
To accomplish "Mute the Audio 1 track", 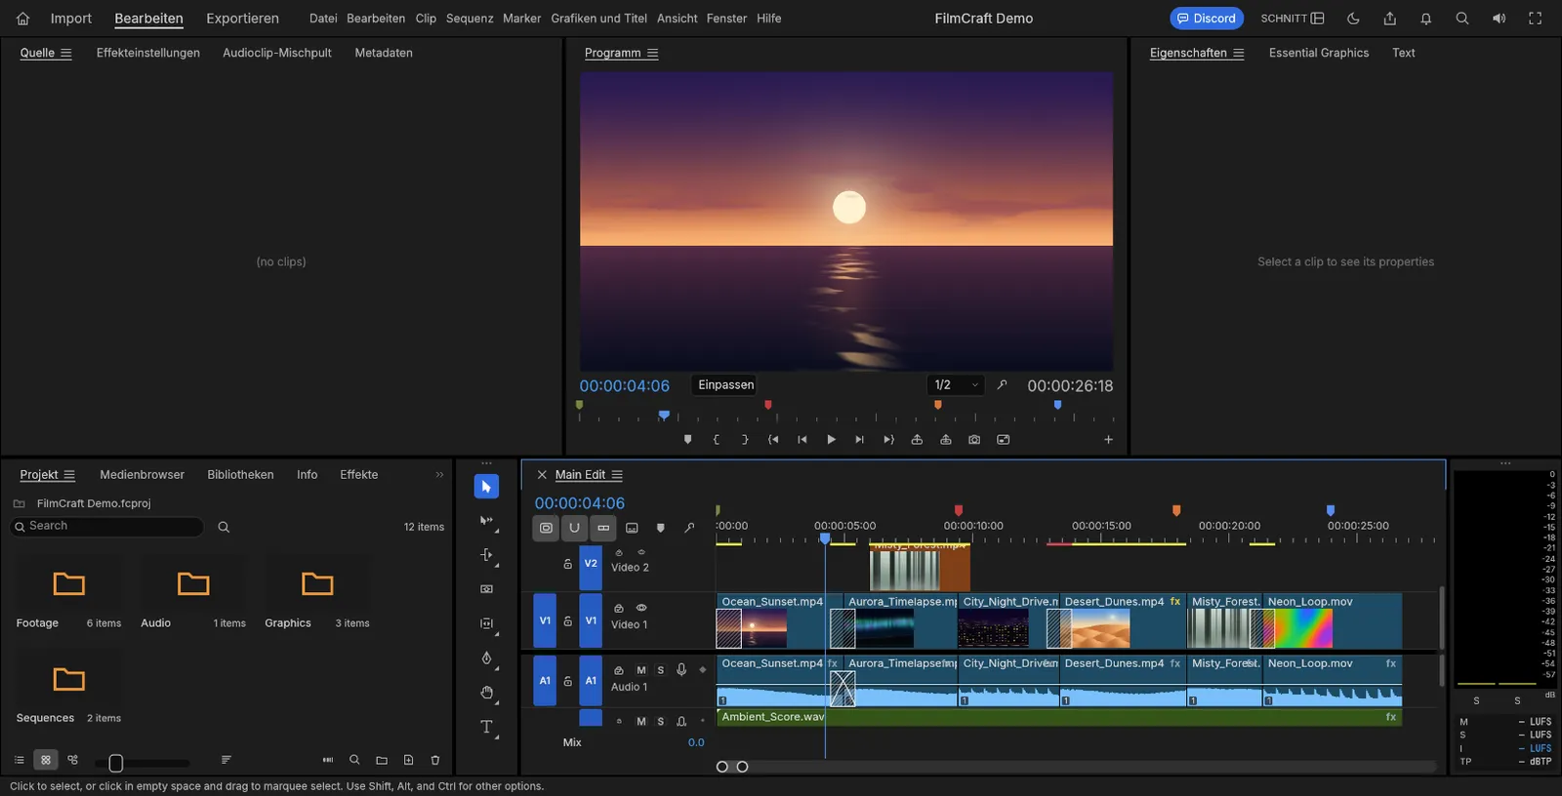I will coord(641,670).
